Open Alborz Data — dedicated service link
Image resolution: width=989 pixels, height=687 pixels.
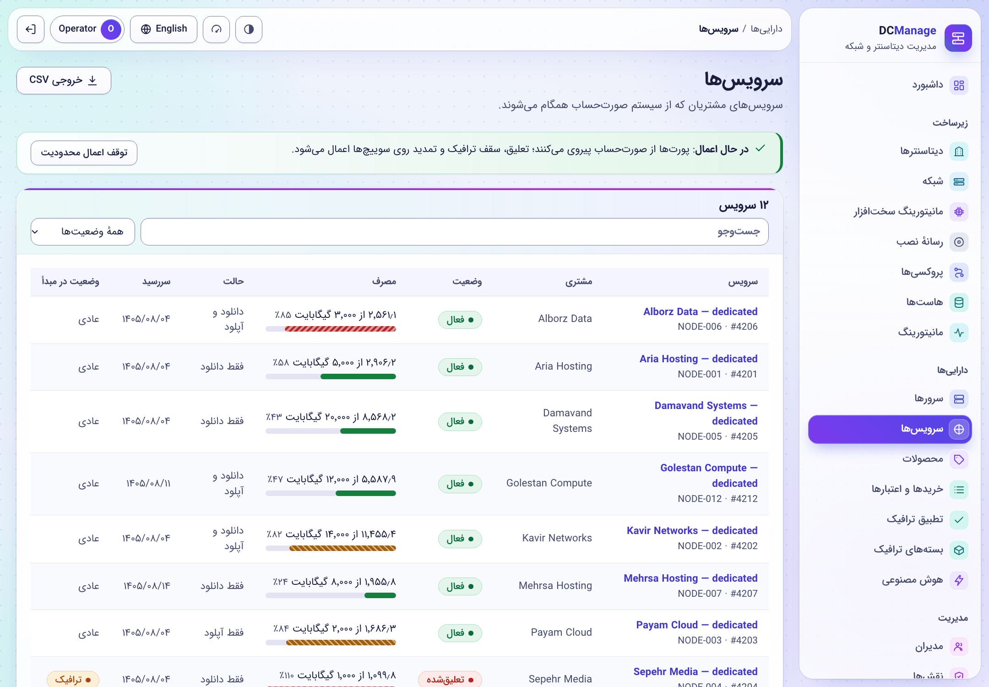[700, 311]
